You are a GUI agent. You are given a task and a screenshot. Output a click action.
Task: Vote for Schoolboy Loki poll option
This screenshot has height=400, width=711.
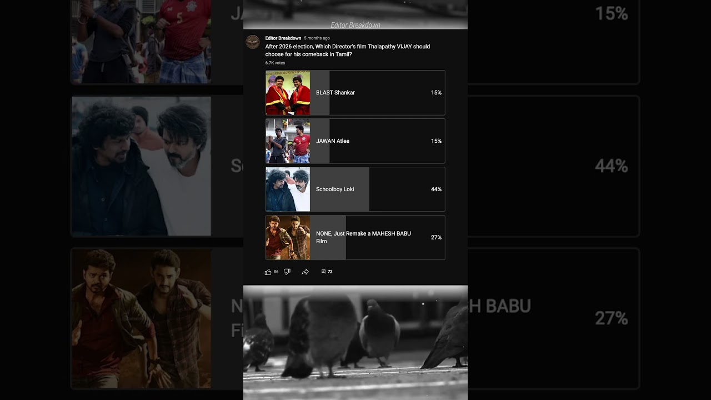point(355,189)
